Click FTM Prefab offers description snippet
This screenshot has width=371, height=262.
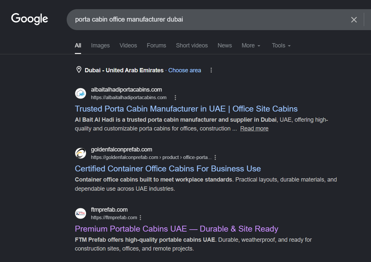[x=193, y=244]
